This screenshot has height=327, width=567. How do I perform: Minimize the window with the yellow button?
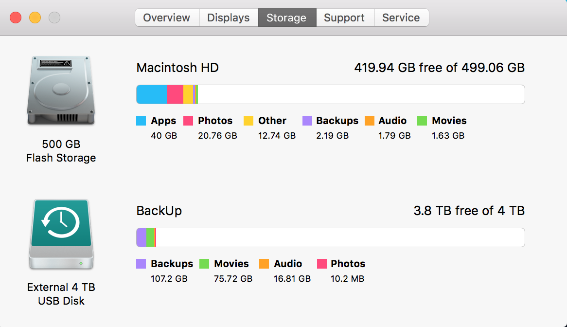click(35, 18)
